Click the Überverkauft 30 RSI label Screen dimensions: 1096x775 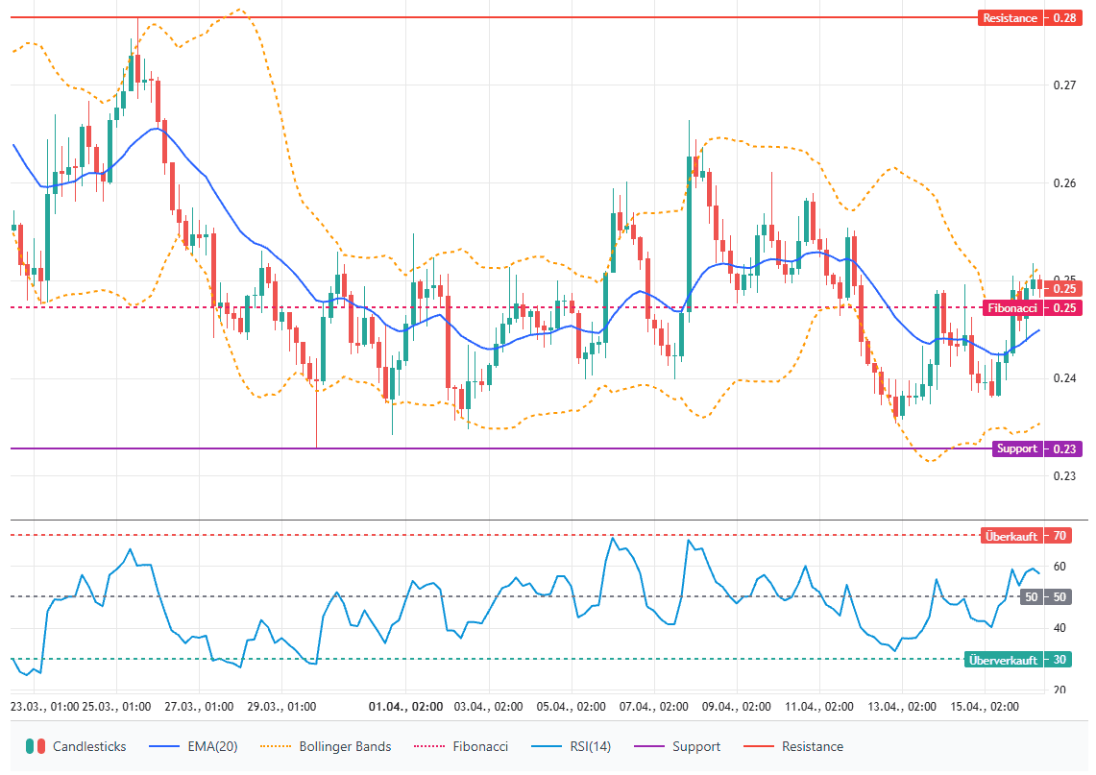click(x=1017, y=660)
